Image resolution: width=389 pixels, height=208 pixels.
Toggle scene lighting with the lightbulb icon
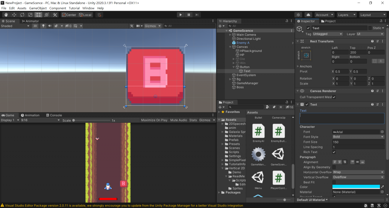coord(43,26)
